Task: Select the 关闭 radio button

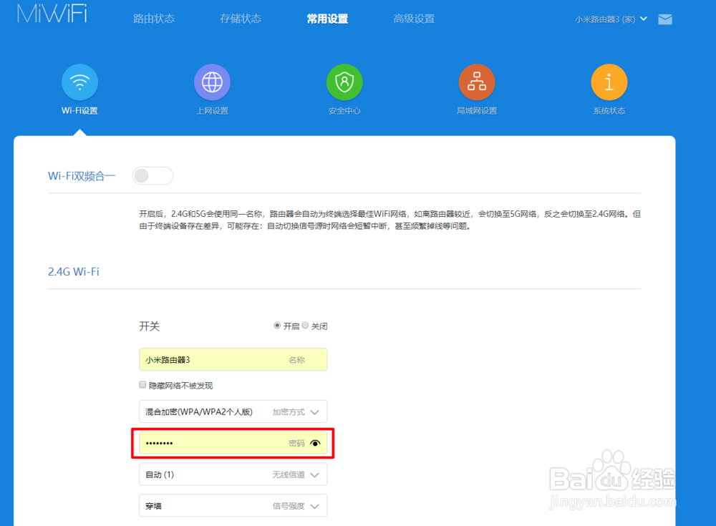Action: (x=305, y=326)
